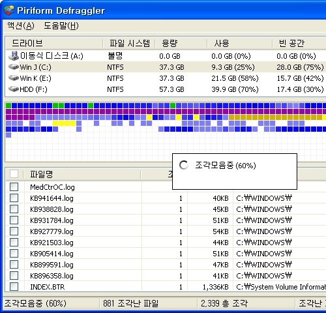Select the KB896358.log file name

pyautogui.click(x=52, y=276)
